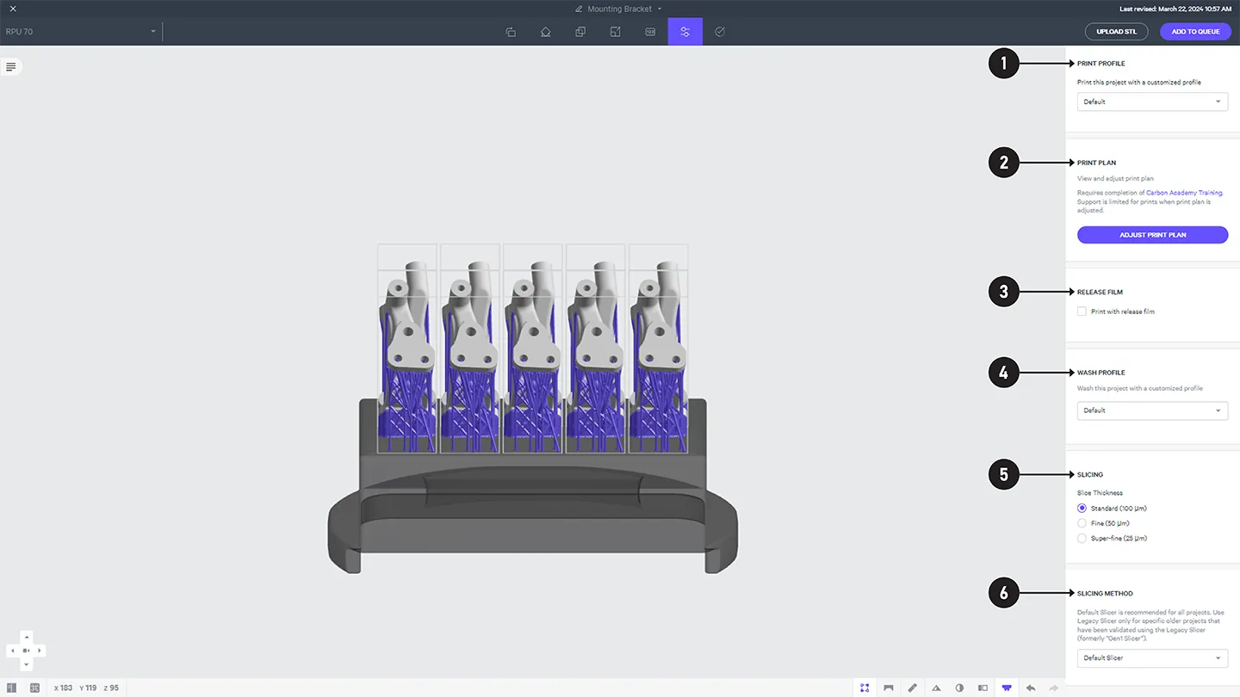Select the active print settings sliders tab

pos(685,32)
